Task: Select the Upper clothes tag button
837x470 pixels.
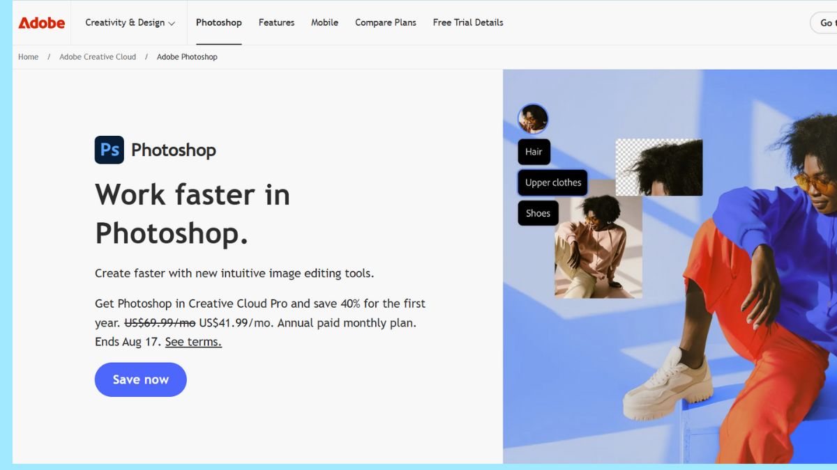Action: click(x=552, y=182)
